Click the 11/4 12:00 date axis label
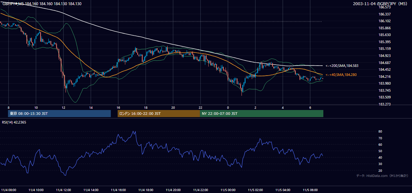 (64, 190)
